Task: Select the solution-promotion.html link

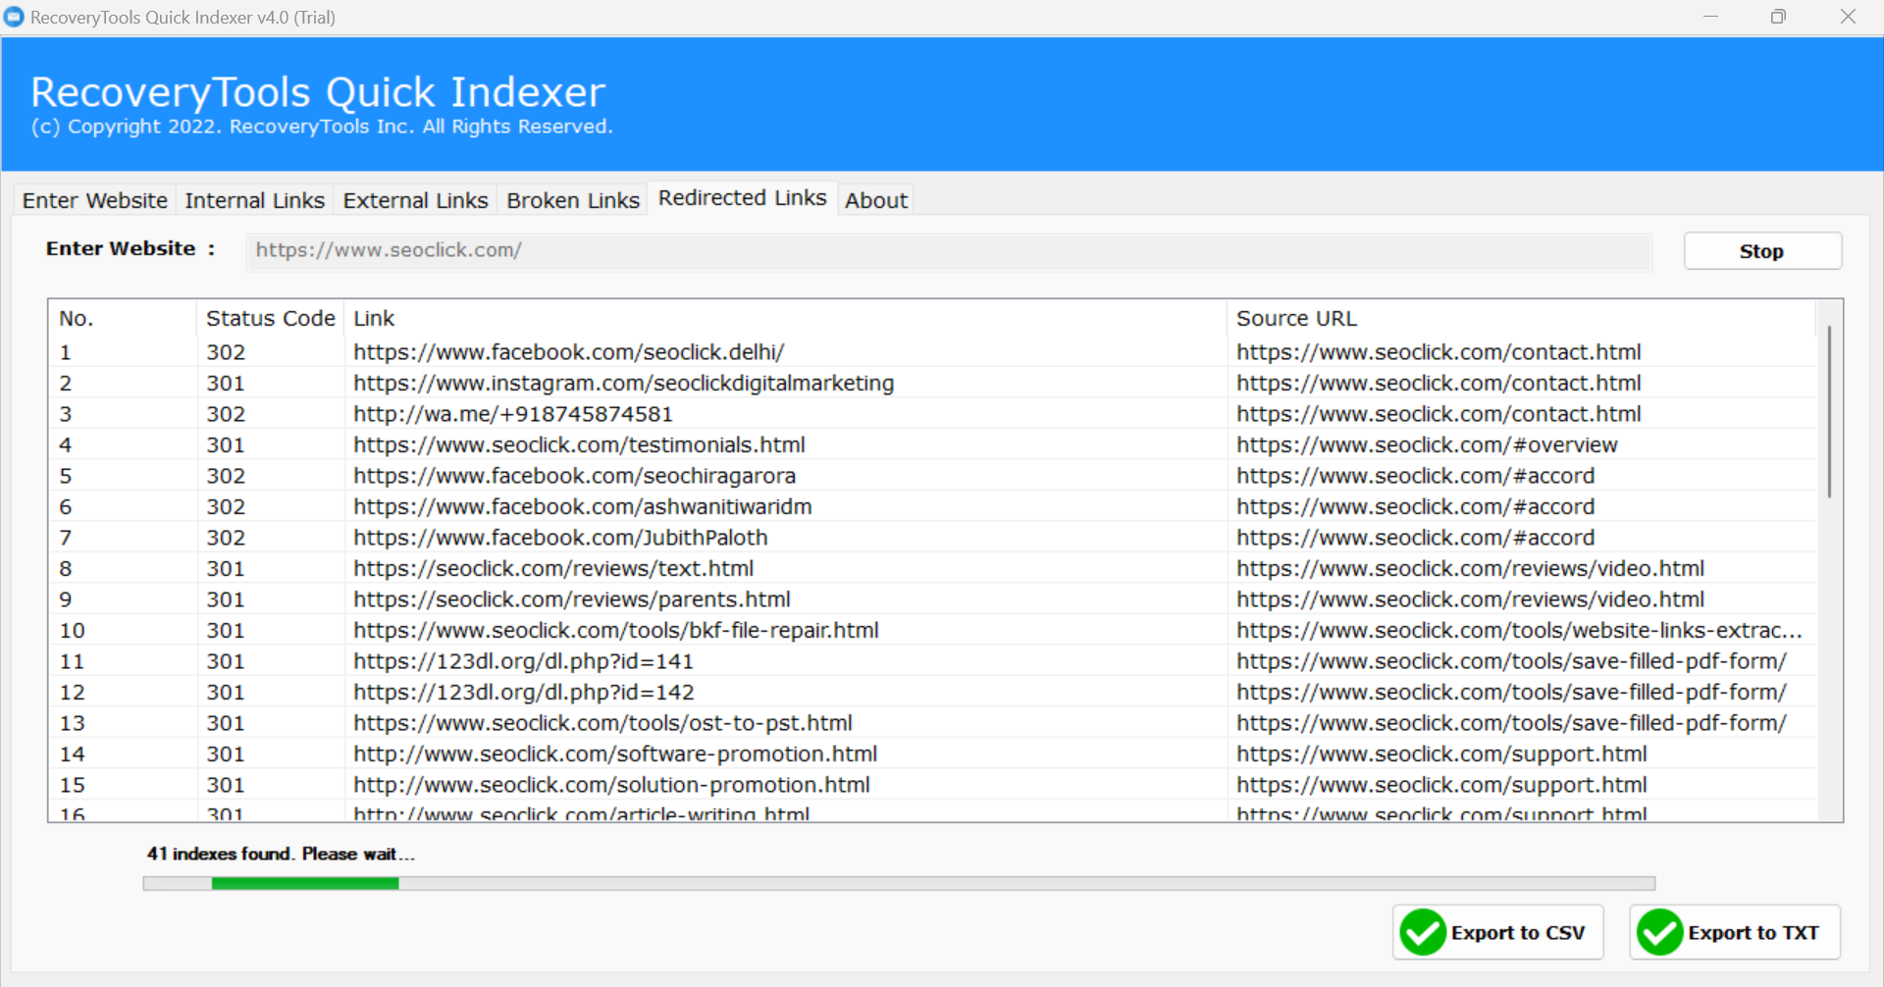Action: pyautogui.click(x=611, y=785)
